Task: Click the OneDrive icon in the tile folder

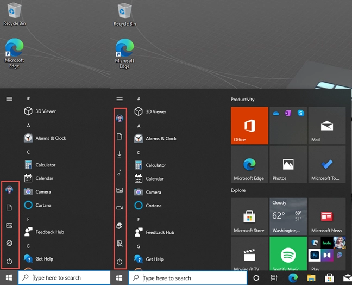Action: click(x=276, y=113)
